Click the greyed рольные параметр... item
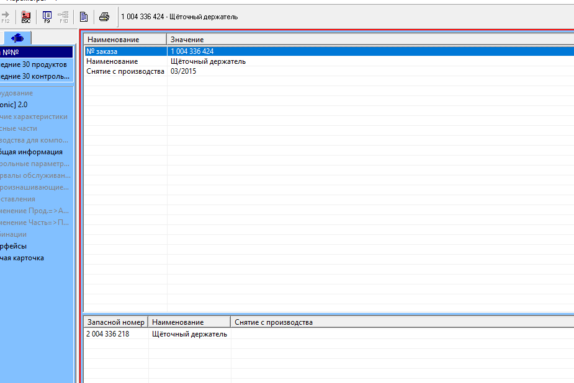The image size is (574, 383). 36,164
